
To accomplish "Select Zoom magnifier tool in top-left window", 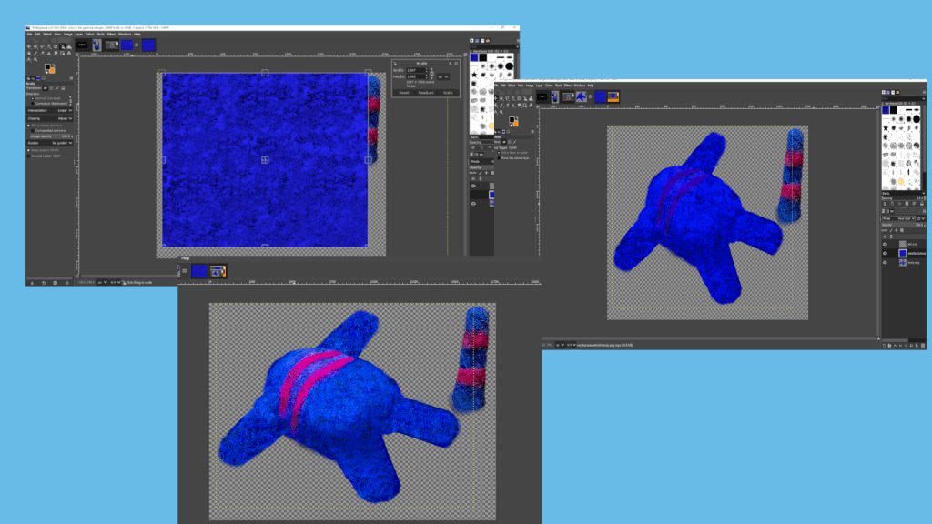I will [x=35, y=60].
